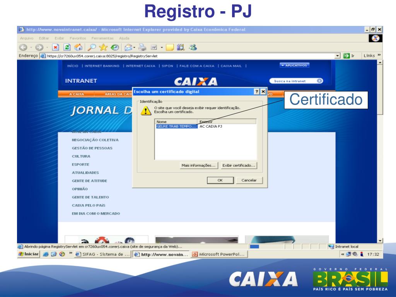Go to Home page icon
The height and width of the screenshot is (297, 396).
[x=78, y=47]
